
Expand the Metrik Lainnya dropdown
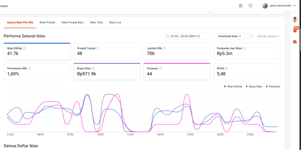[x=268, y=36]
